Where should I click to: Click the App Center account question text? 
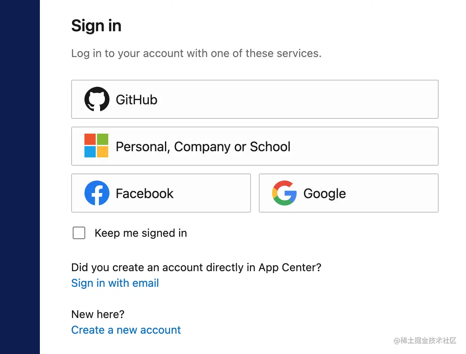(x=196, y=267)
